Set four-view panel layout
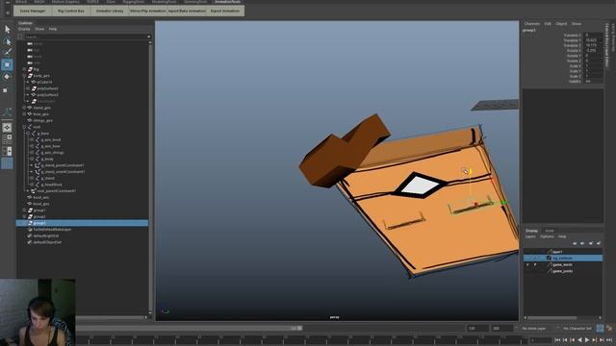Image resolution: width=616 pixels, height=346 pixels. coord(7,139)
